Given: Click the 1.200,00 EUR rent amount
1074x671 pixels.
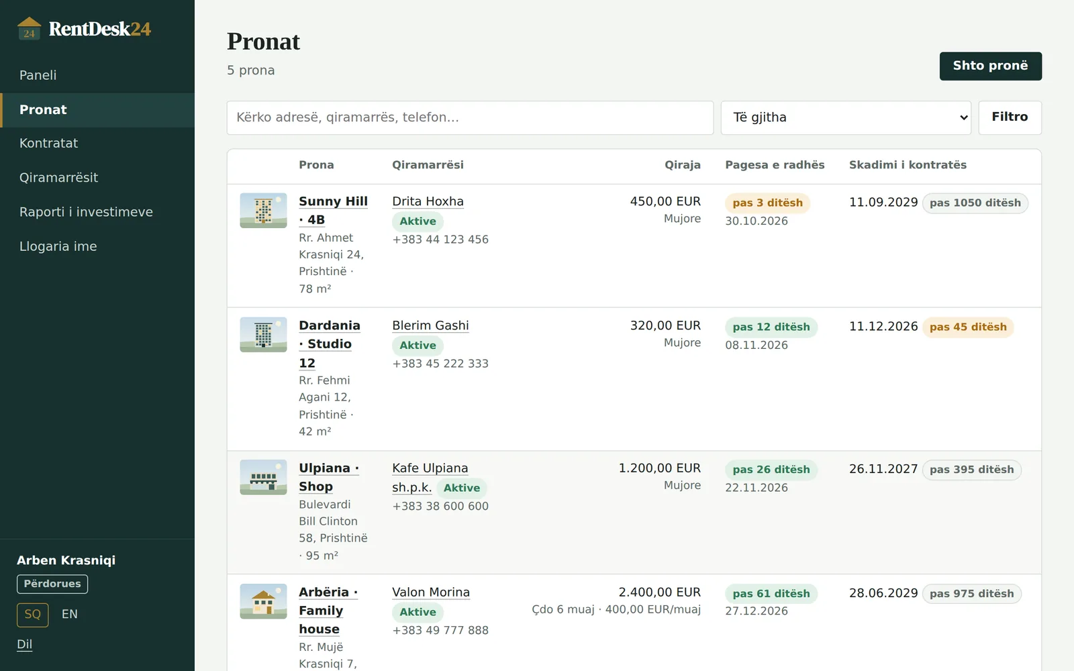Looking at the screenshot, I should 659,468.
